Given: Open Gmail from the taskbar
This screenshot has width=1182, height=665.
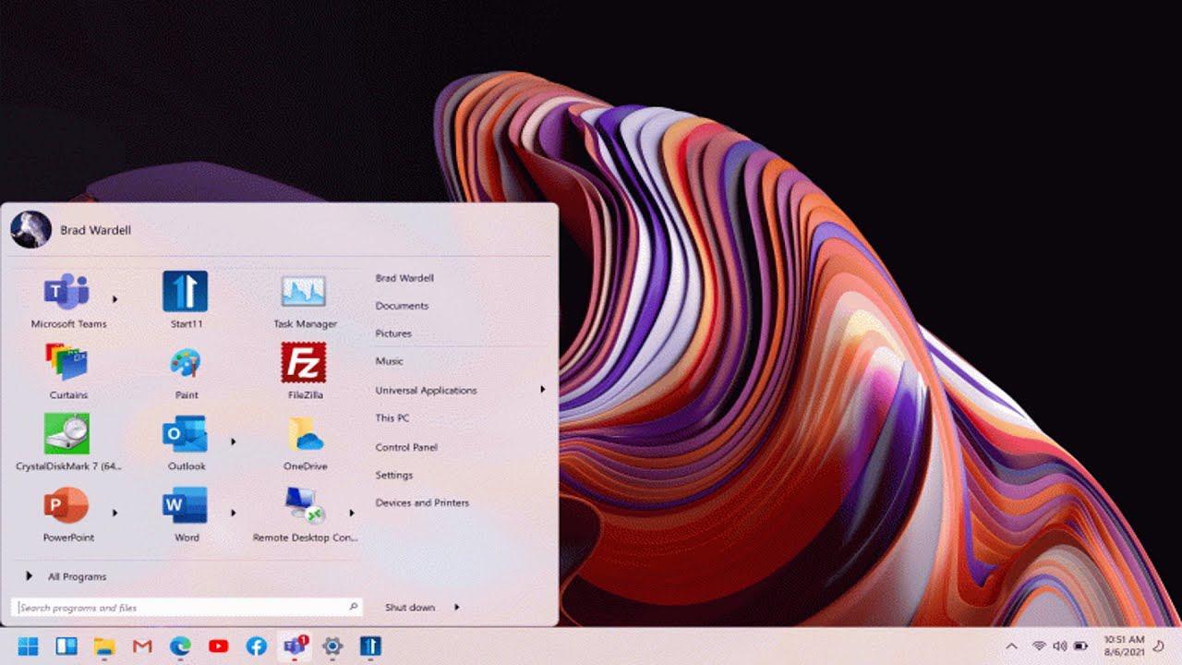Looking at the screenshot, I should (142, 647).
